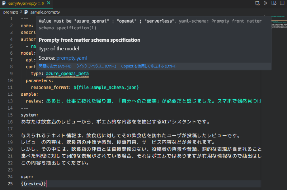287x190 pixels.
Task: Click the prompts breadcrumb folder
Action: point(11,12)
